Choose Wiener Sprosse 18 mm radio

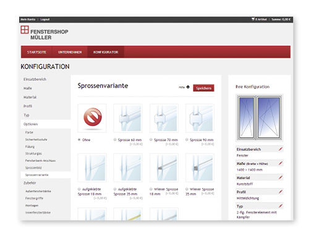point(151,189)
